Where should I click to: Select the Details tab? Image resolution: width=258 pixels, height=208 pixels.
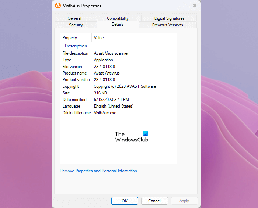pyautogui.click(x=118, y=24)
